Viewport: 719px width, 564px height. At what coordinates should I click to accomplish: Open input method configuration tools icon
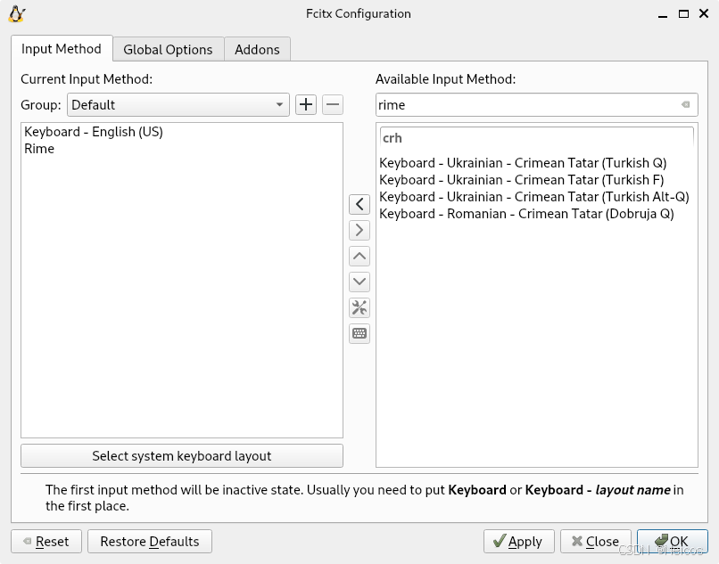point(359,308)
